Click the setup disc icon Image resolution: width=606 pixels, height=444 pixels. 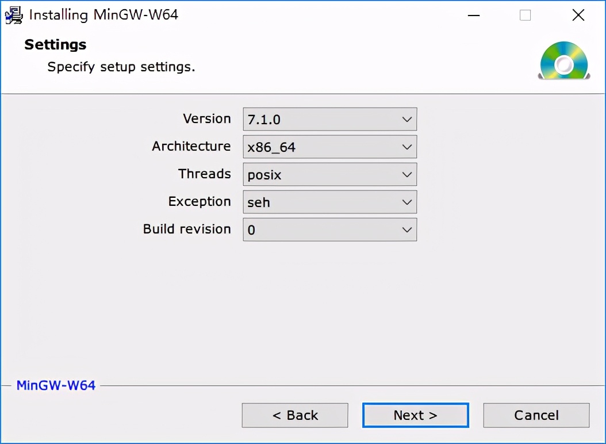[564, 61]
